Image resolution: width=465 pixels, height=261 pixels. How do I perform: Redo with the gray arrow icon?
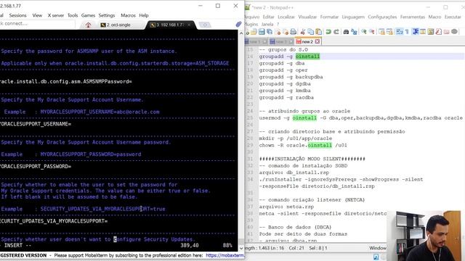point(336,32)
